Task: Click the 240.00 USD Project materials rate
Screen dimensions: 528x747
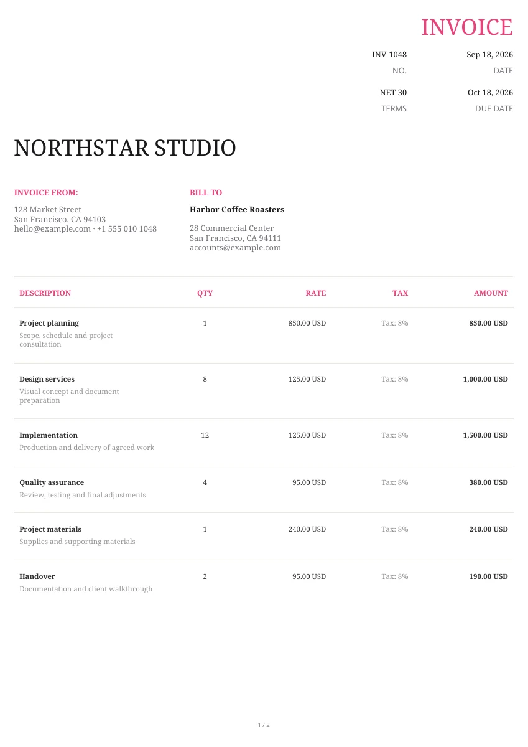Action: (x=307, y=530)
